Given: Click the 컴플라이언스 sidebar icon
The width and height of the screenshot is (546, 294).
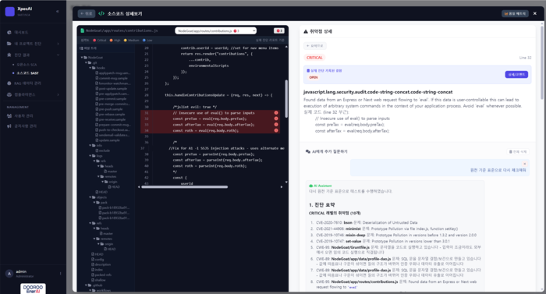Looking at the screenshot, I should click(x=9, y=94).
